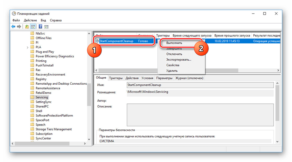Select the RecoveryEnvironment folder

(x=50, y=75)
